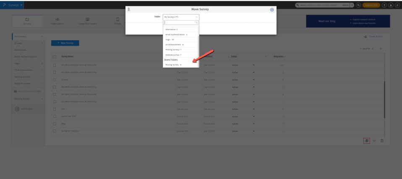Viewport: 402px width, 179px height.
Task: Click the circular search button in top bar
Action: click(x=358, y=5)
